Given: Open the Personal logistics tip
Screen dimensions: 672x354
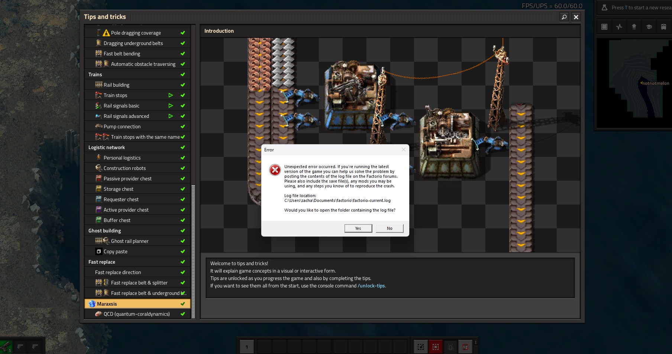Looking at the screenshot, I should pos(138,158).
